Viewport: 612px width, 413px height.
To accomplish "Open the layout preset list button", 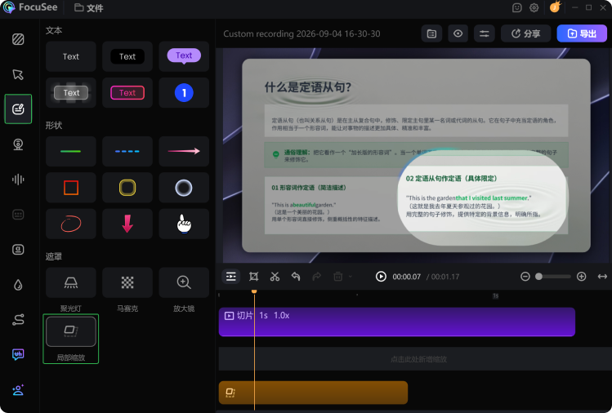I will [431, 34].
